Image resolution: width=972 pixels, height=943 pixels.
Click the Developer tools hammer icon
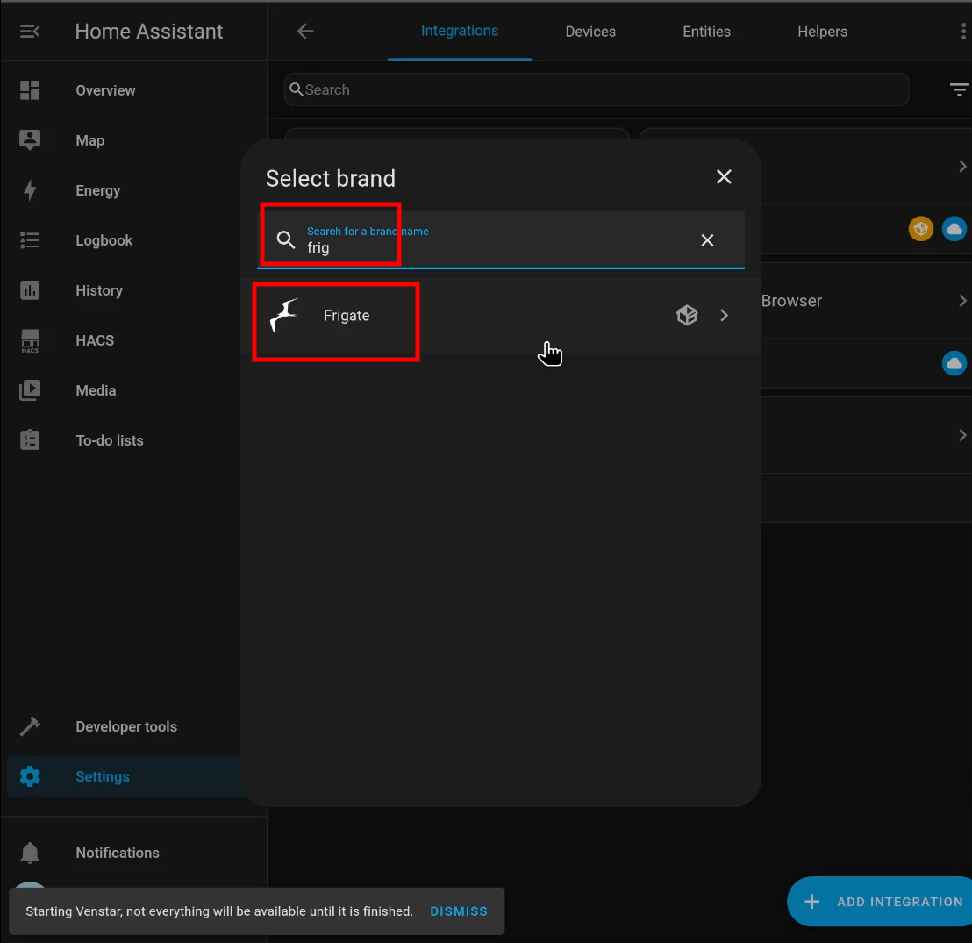30,726
